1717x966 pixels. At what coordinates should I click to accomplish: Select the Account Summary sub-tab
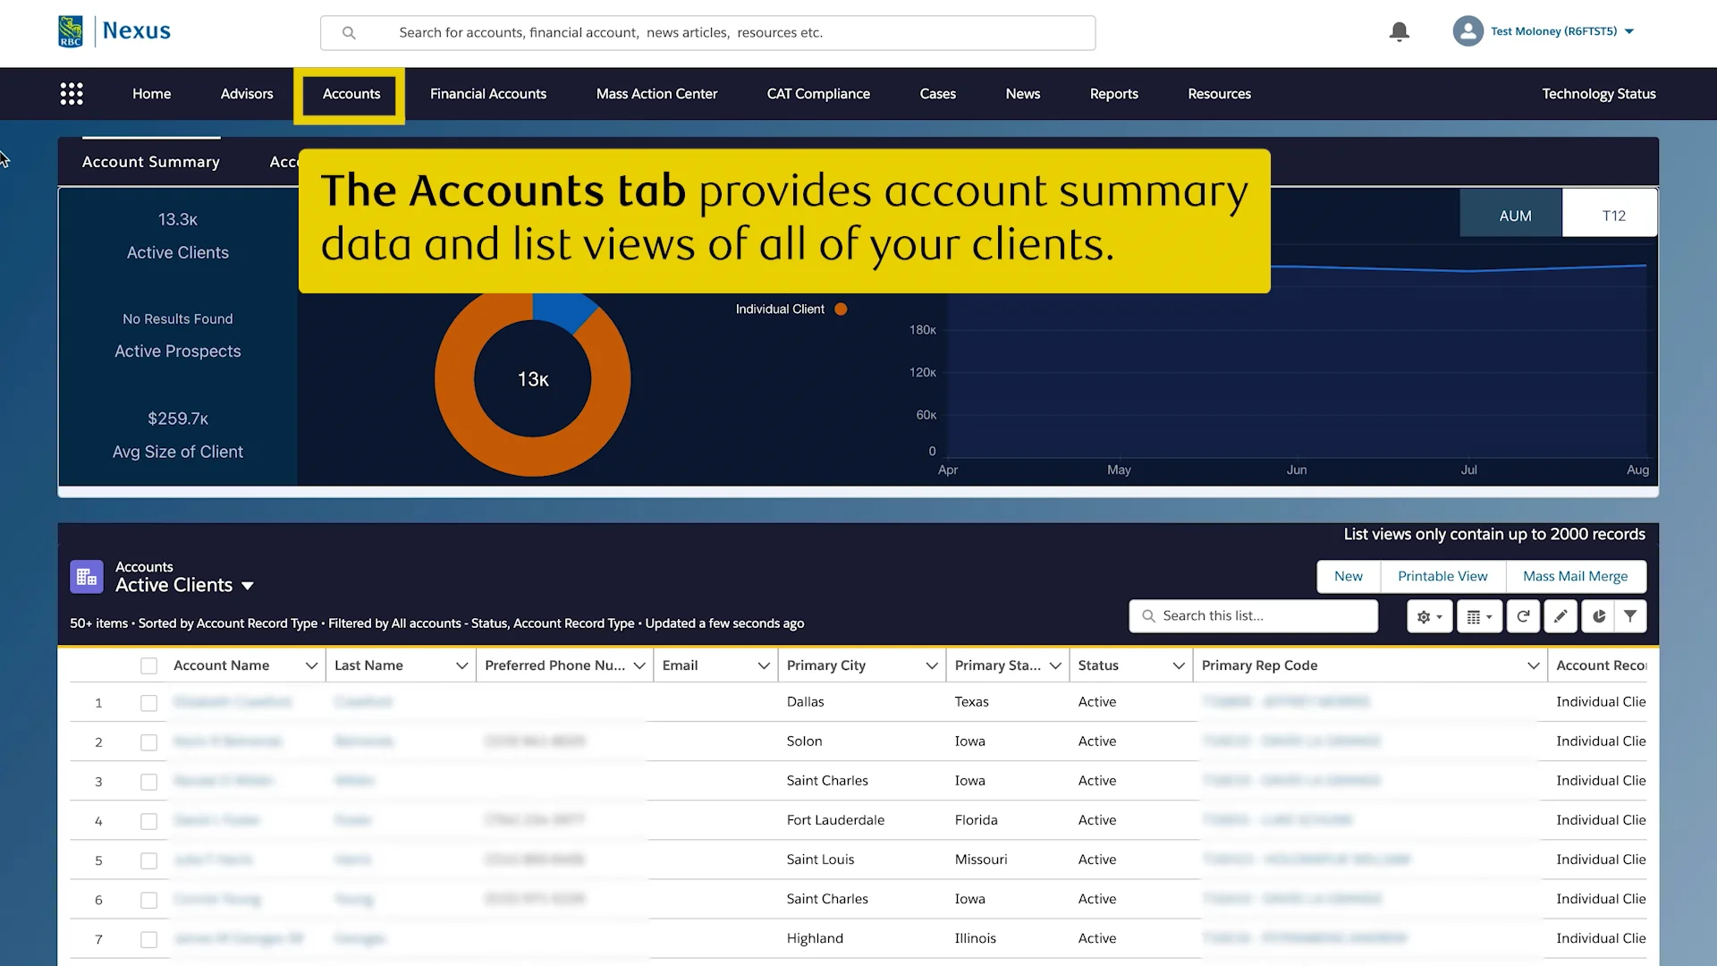[x=151, y=162]
